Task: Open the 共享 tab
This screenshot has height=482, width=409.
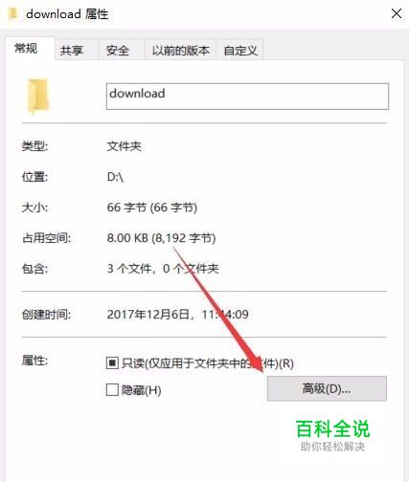Action: click(x=72, y=51)
